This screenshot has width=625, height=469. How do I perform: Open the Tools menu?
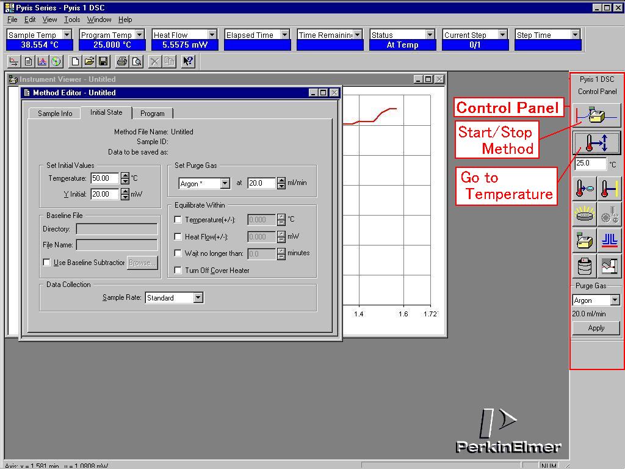[72, 20]
